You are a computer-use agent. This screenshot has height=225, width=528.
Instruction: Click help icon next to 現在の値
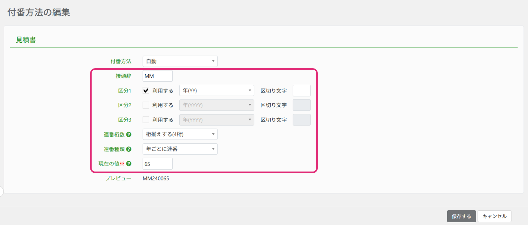(x=129, y=164)
